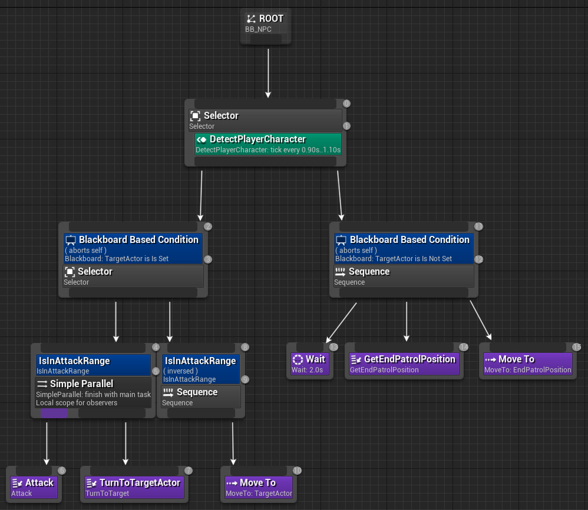This screenshot has height=510, width=588.
Task: Select the IsInAttackRange decorator above Simple Parallel
Action: [93, 365]
